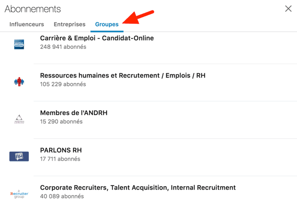Close the Abonnements dialog

(289, 8)
